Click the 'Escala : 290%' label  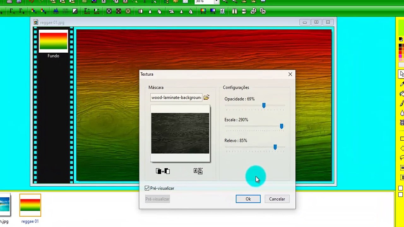click(236, 119)
